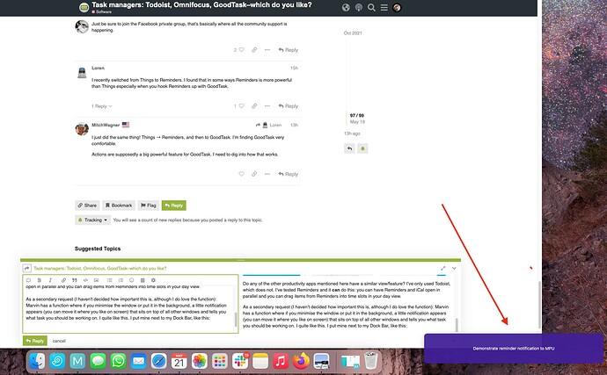Toggle the composer fullscreen mode
The height and width of the screenshot is (375, 607).
click(x=442, y=268)
